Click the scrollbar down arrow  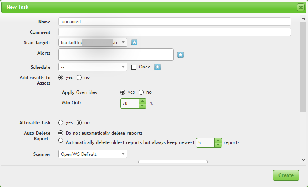click(303, 160)
